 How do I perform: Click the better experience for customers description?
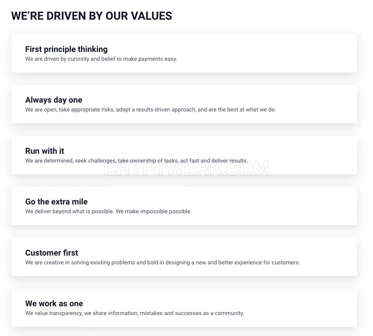163,263
